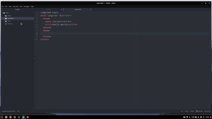Image resolution: width=212 pixels, height=119 pixels.
Task: Open the red circular taskbar app
Action: 15,117
